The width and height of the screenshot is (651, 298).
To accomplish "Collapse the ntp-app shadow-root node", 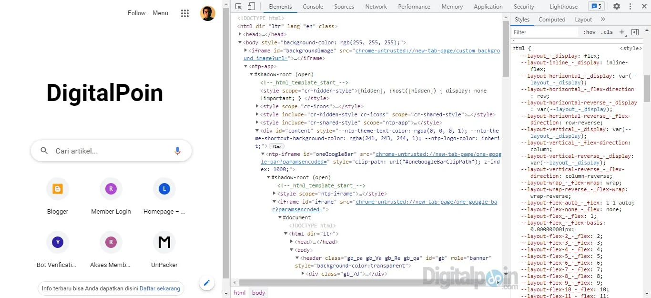I will (x=251, y=74).
